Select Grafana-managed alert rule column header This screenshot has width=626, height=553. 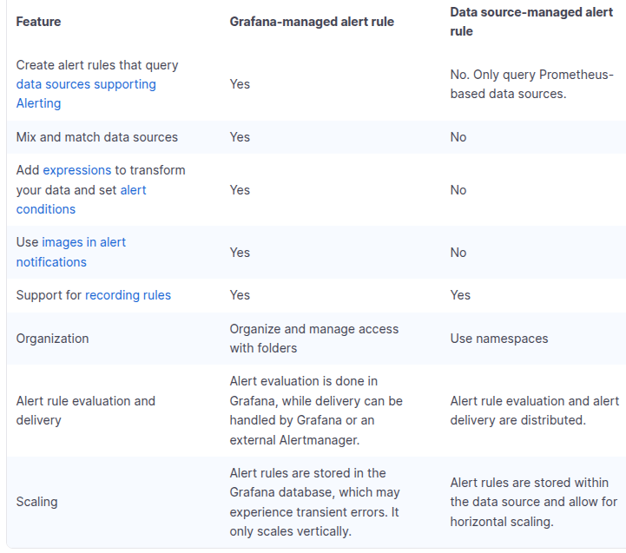point(312,22)
